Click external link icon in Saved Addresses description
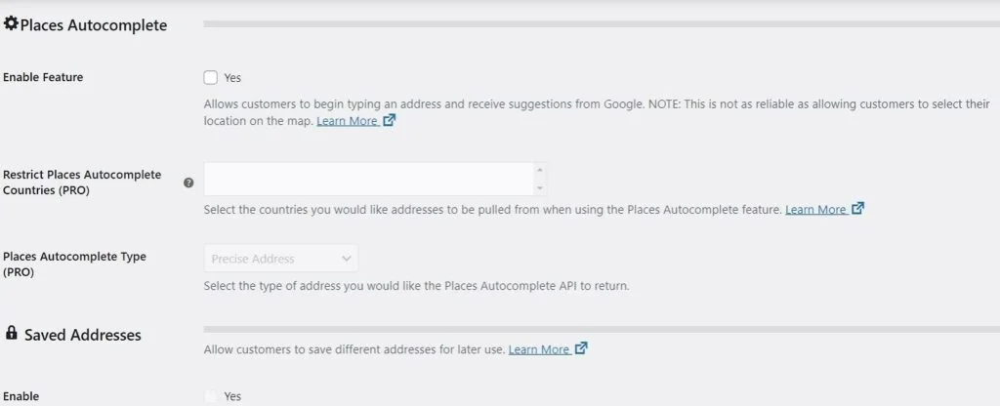The image size is (1000, 406). click(x=581, y=348)
